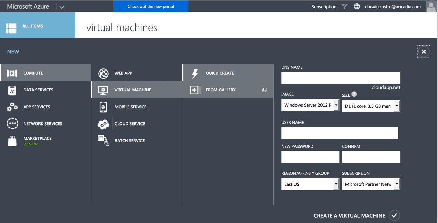Focus the New Password input field
The height and width of the screenshot is (223, 438).
point(310,157)
